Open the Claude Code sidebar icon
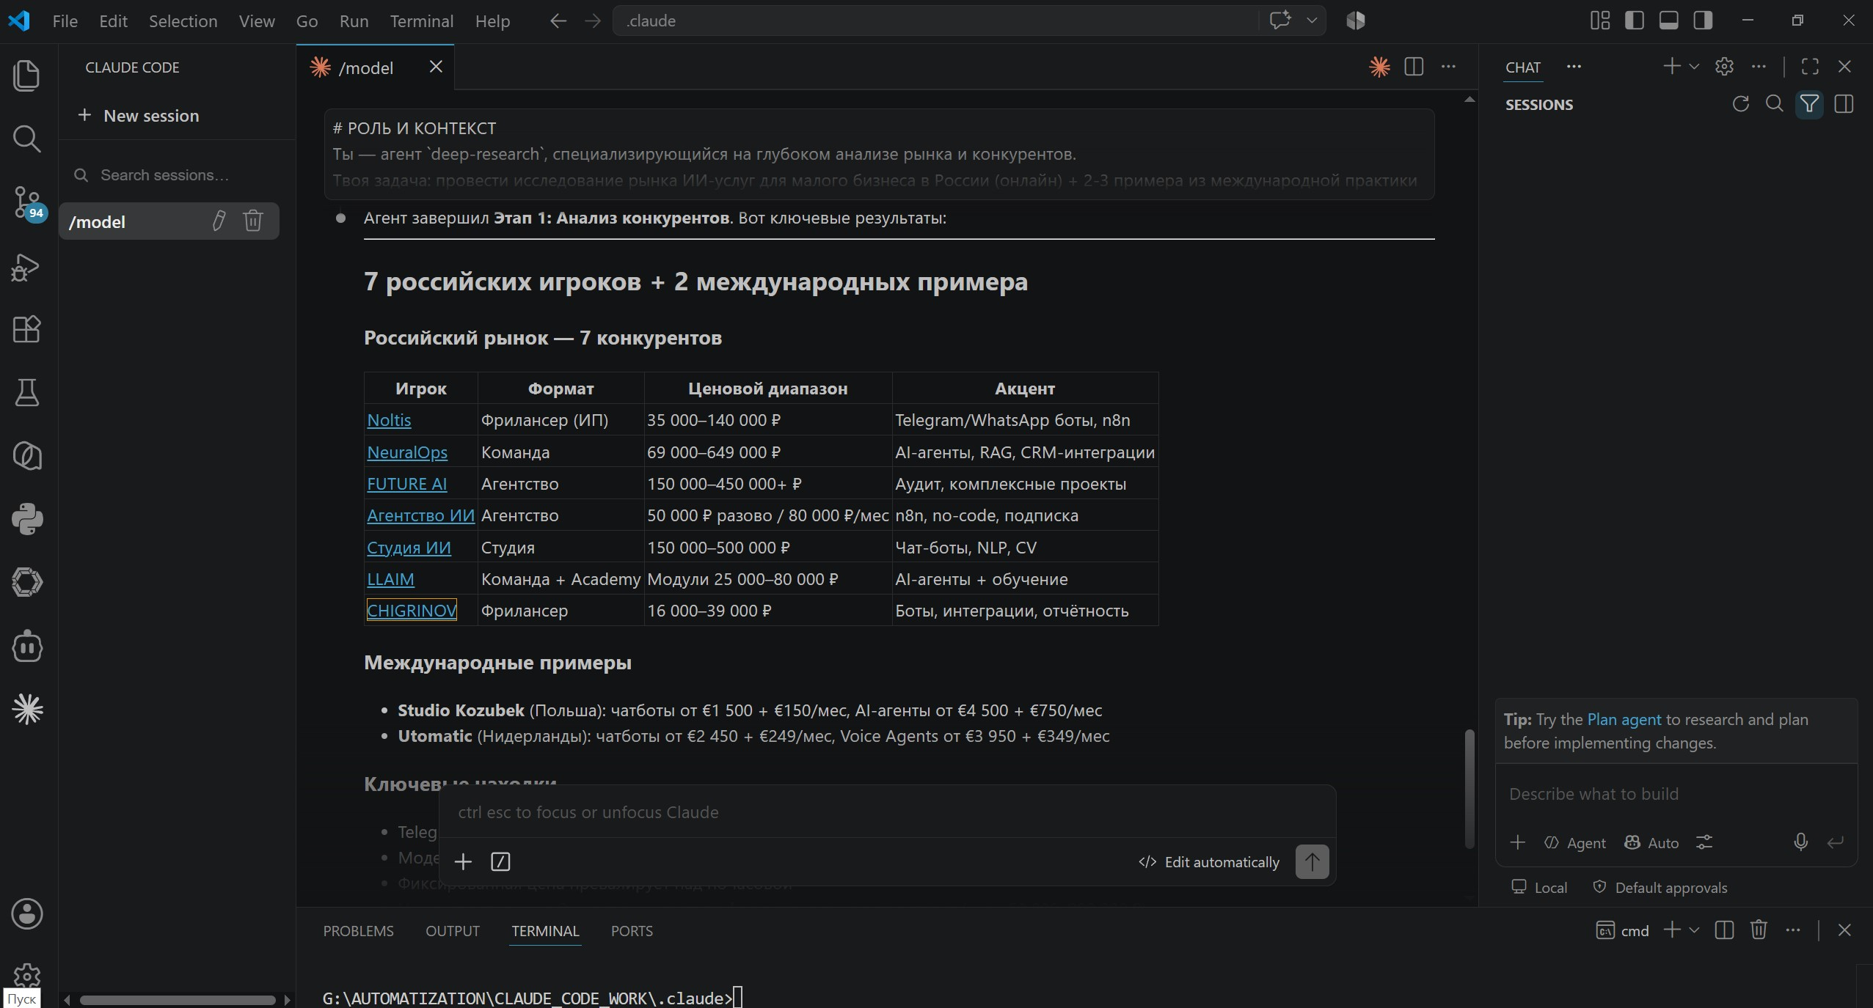 pos(27,709)
